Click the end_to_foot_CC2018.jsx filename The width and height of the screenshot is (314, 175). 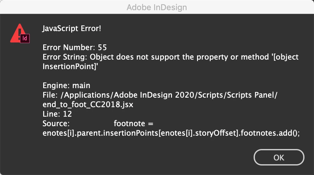88,105
